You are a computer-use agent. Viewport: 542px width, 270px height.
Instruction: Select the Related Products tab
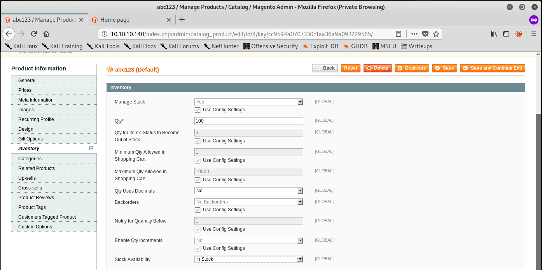pyautogui.click(x=54, y=168)
